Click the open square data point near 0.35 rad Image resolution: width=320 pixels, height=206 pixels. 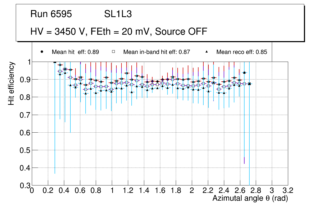point(60,71)
